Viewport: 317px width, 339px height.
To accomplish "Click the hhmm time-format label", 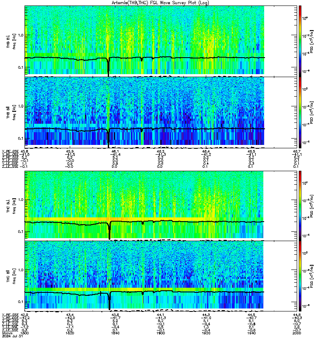I will (6, 333).
